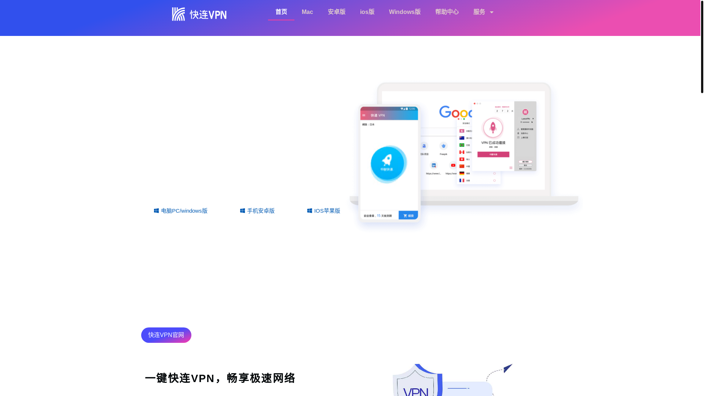This screenshot has width=704, height=396.
Task: Download the IOS苹果版 link
Action: (324, 211)
